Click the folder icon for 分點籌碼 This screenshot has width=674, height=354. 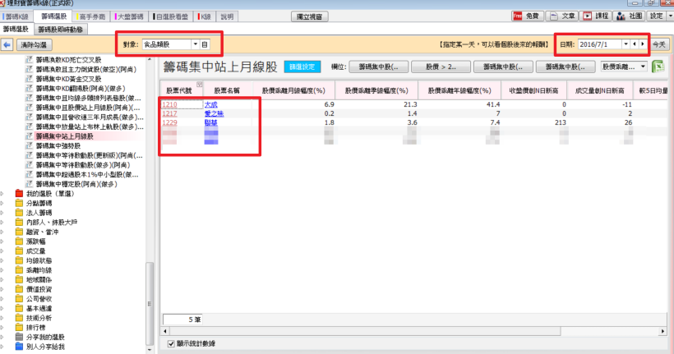tap(19, 203)
